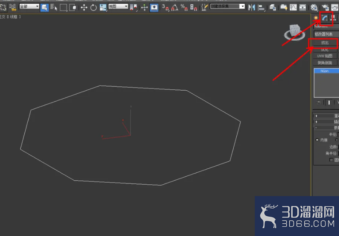Select the Move tool
339x236 pixels.
[x=84, y=8]
